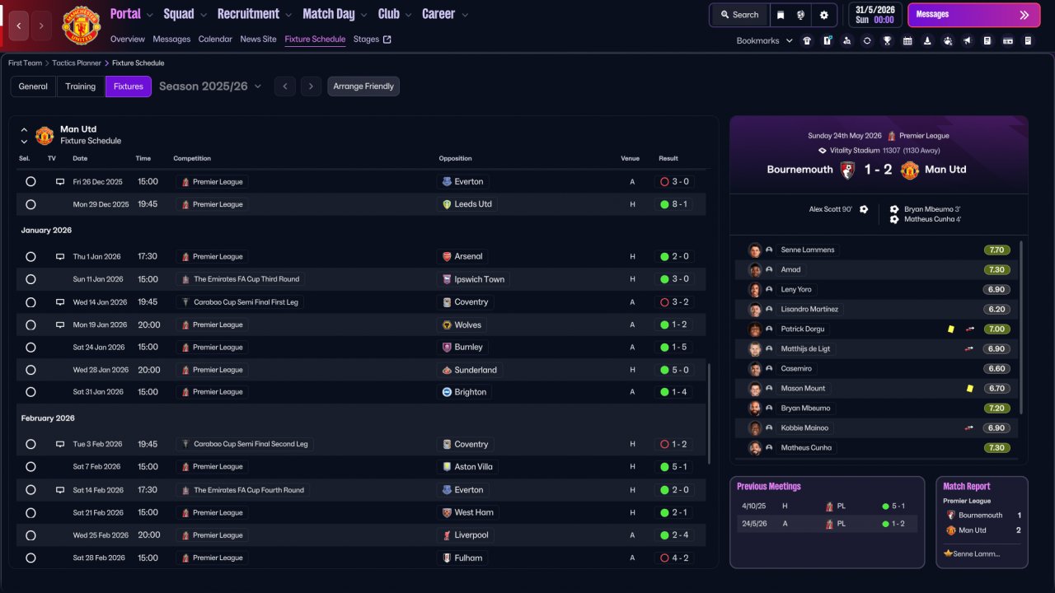
Task: Open the News Site sub-tab
Action: tap(259, 39)
